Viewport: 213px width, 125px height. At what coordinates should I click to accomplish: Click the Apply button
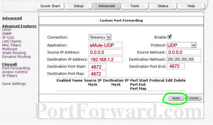pos(176,98)
